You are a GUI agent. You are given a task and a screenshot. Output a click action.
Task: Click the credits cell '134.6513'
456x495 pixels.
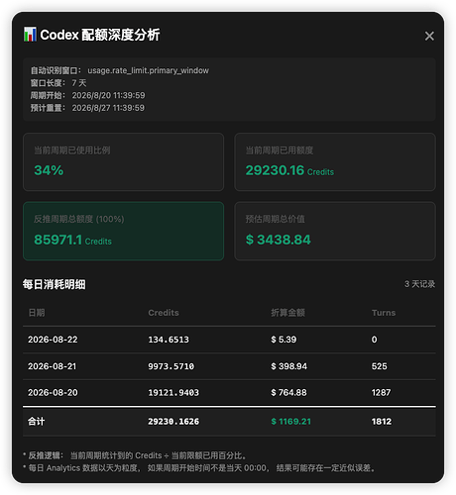tap(169, 340)
